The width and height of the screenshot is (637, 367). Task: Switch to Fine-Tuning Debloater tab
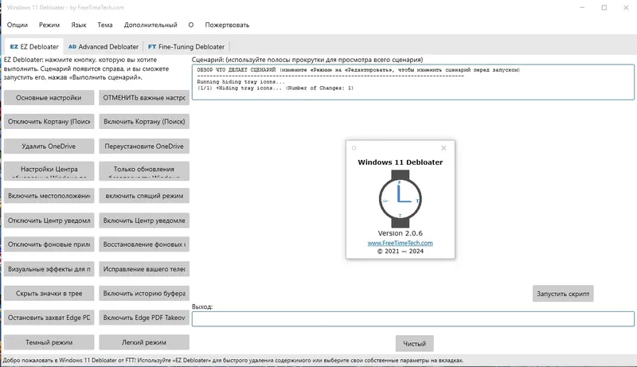186,47
